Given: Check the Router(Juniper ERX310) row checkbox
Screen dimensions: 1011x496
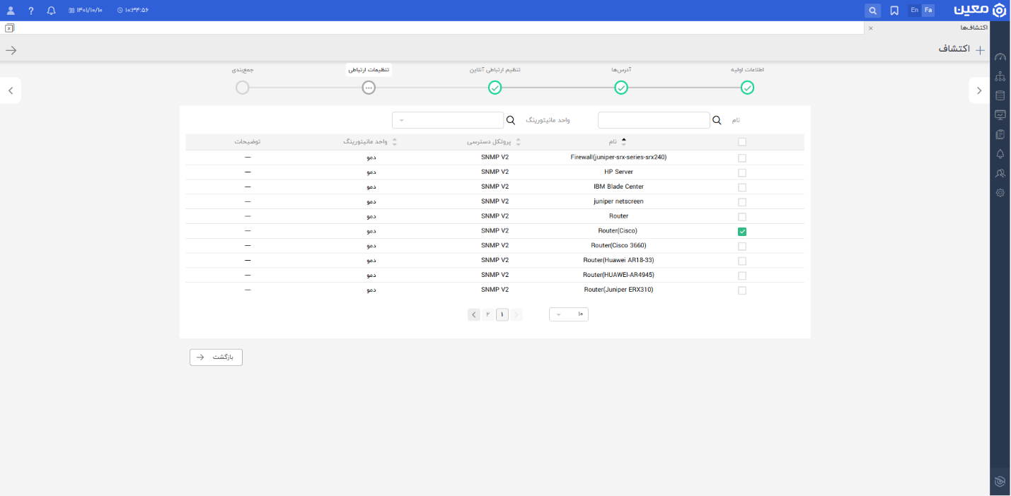Looking at the screenshot, I should (742, 291).
